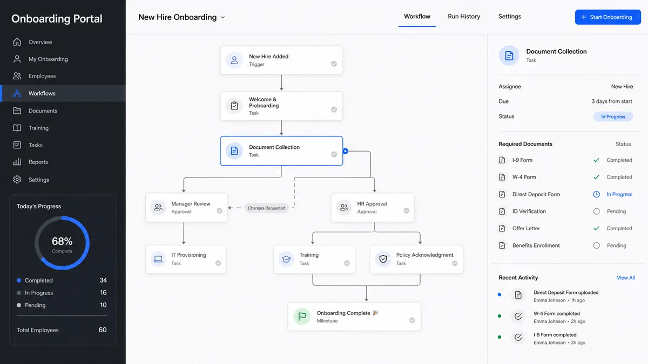The image size is (648, 364).
Task: Toggle the check on Welcome & Preboarding node
Action: (334, 109)
